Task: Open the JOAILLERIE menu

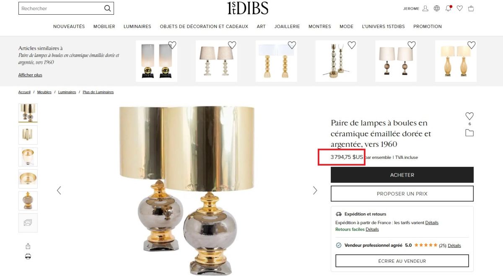Action: click(x=287, y=26)
